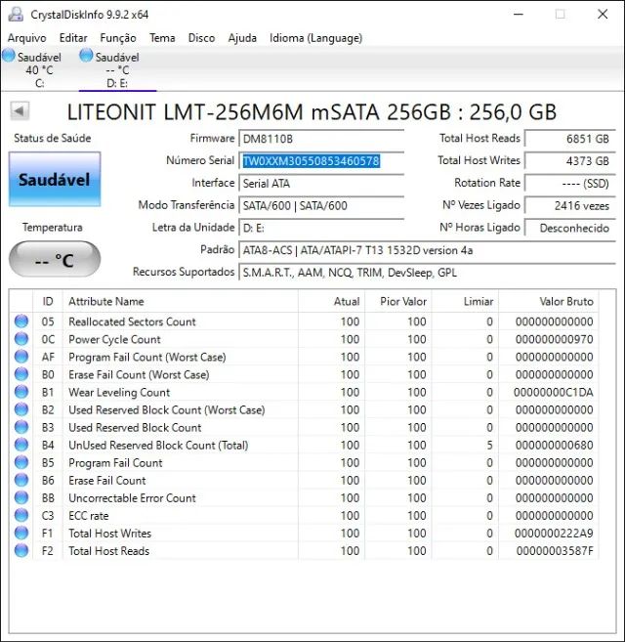Click status orb for Power Cycle Count

pos(21,339)
